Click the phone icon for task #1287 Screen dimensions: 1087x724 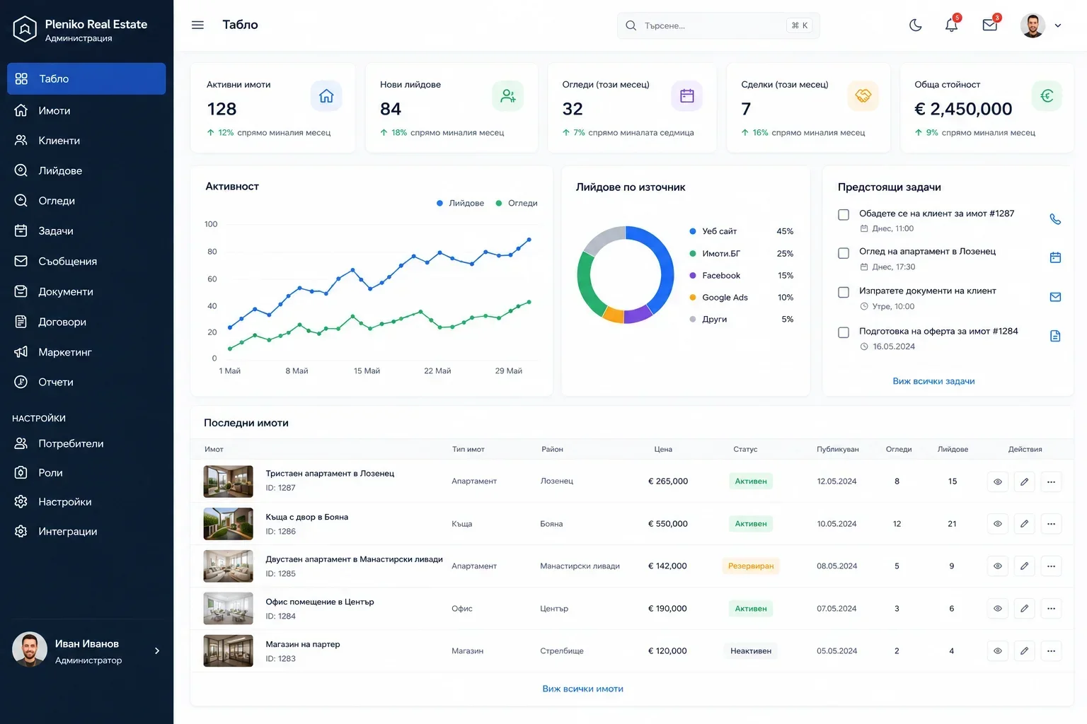tap(1055, 219)
